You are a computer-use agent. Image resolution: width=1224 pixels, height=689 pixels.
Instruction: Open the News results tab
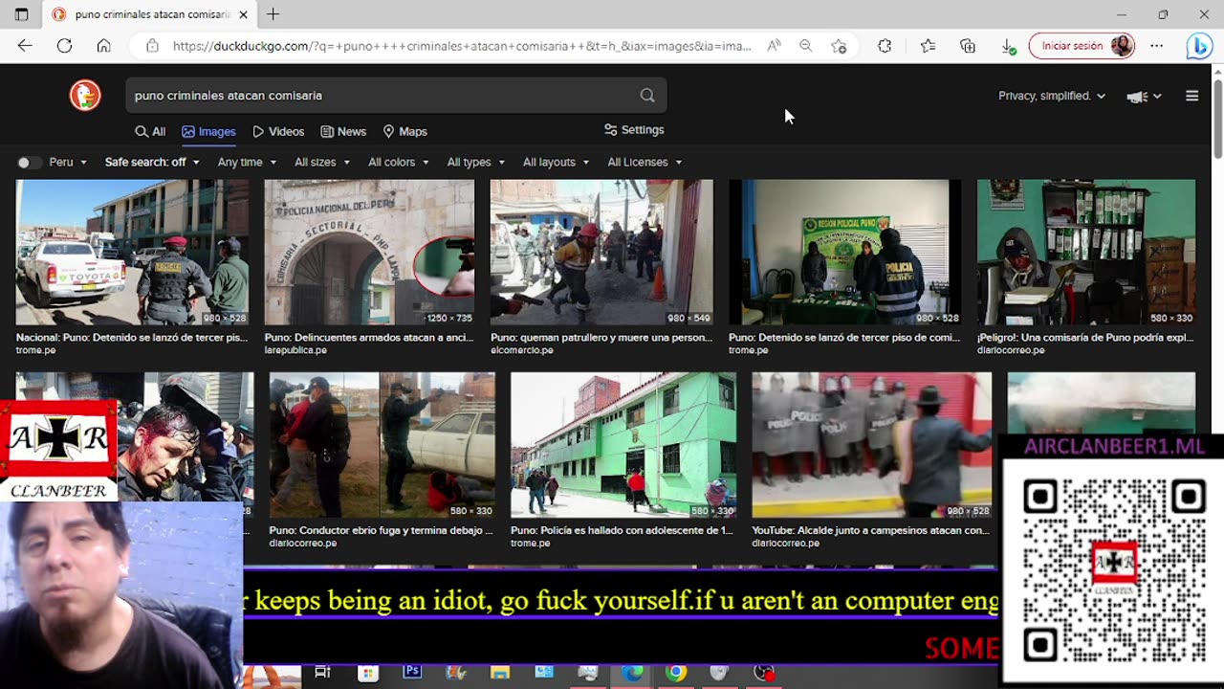coord(343,132)
